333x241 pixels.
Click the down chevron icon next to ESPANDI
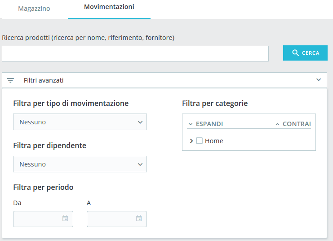[191, 124]
